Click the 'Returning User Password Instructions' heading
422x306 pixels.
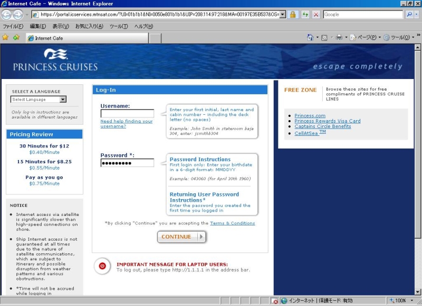pos(204,197)
